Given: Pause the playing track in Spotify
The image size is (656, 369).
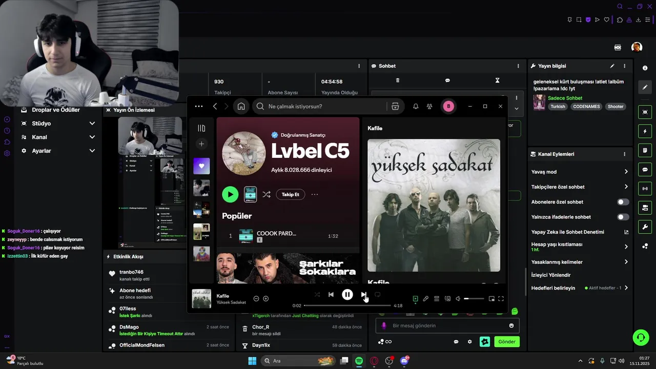Looking at the screenshot, I should [x=347, y=295].
